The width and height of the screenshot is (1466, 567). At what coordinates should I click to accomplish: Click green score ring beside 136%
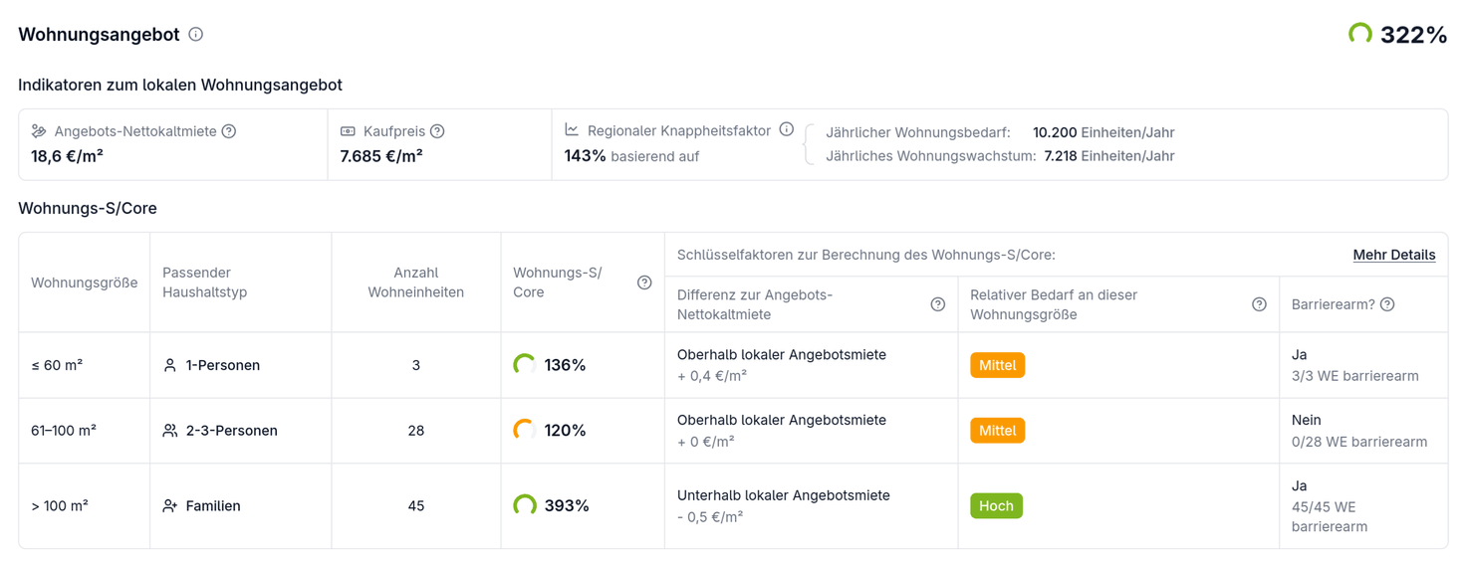click(525, 365)
